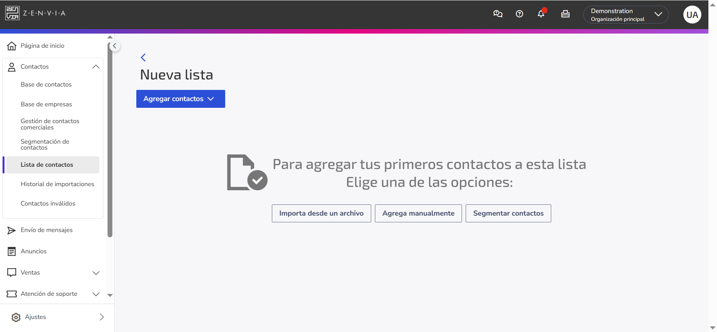
Task: Go to Página de inicio
Action: click(43, 46)
